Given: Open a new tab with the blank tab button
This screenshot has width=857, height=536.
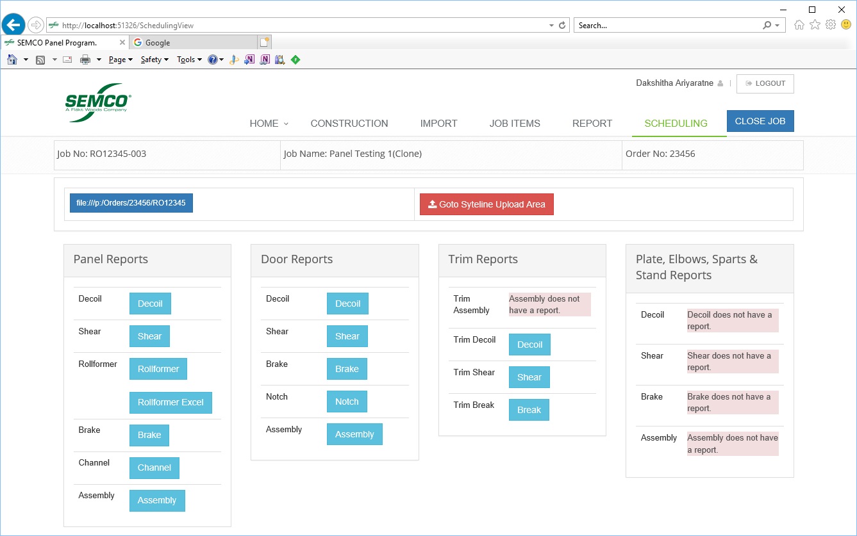Looking at the screenshot, I should (x=264, y=42).
